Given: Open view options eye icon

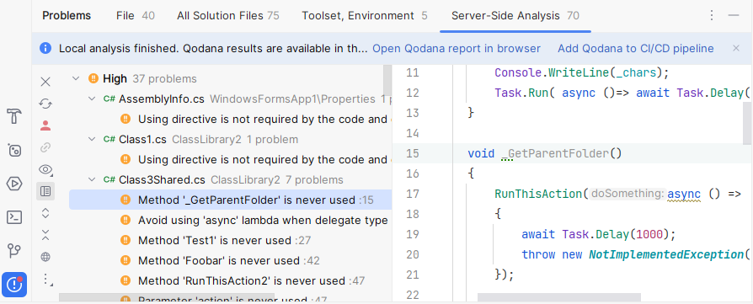Looking at the screenshot, I should point(45,169).
